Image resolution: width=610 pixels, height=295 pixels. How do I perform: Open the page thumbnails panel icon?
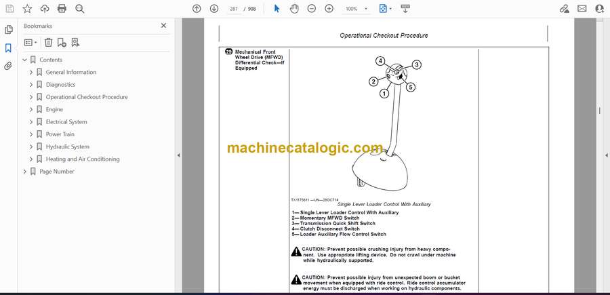click(9, 30)
